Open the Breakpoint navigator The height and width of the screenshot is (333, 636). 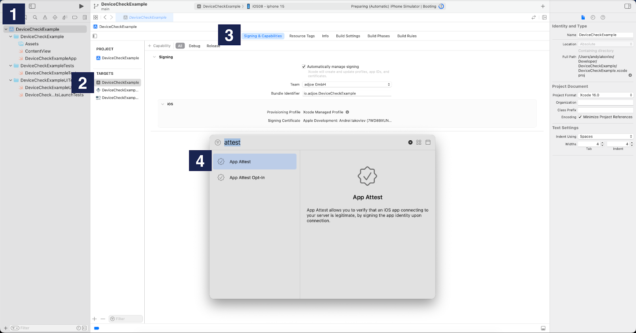point(75,17)
